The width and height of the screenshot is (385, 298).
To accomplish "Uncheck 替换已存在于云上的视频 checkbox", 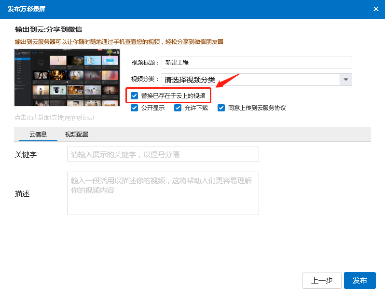I will point(135,95).
